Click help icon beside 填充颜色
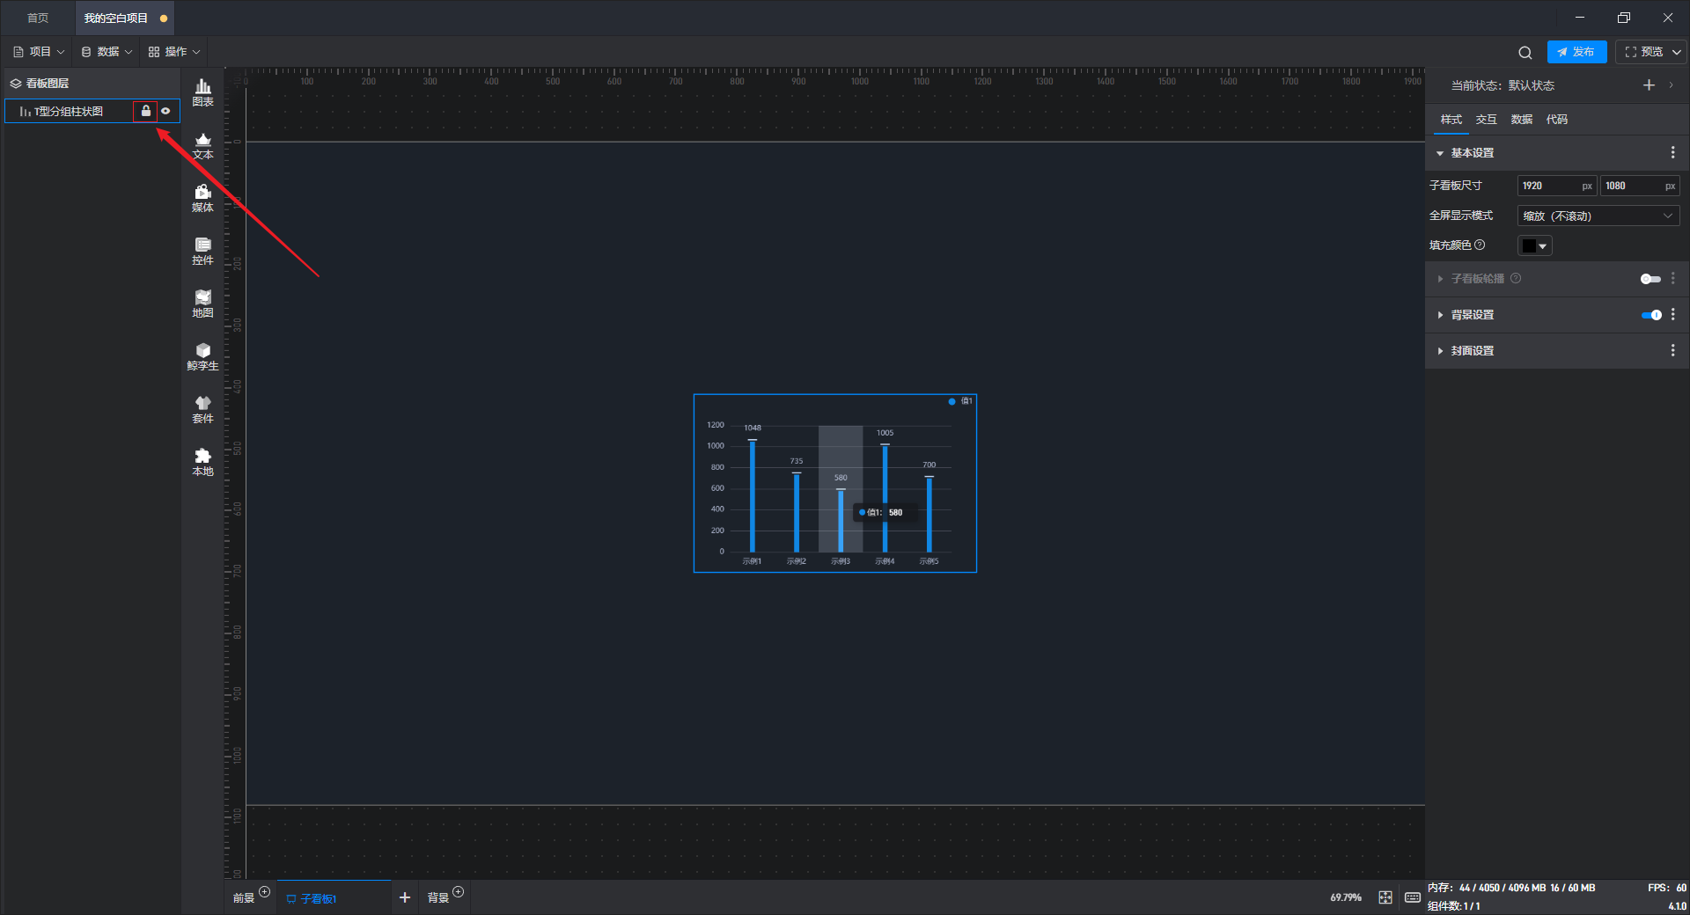The height and width of the screenshot is (915, 1690). click(1480, 245)
